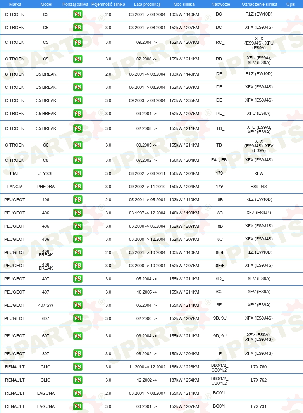The height and width of the screenshot is (413, 303).
Task: Click the Pojemność silnika column header
Action: [x=108, y=4]
